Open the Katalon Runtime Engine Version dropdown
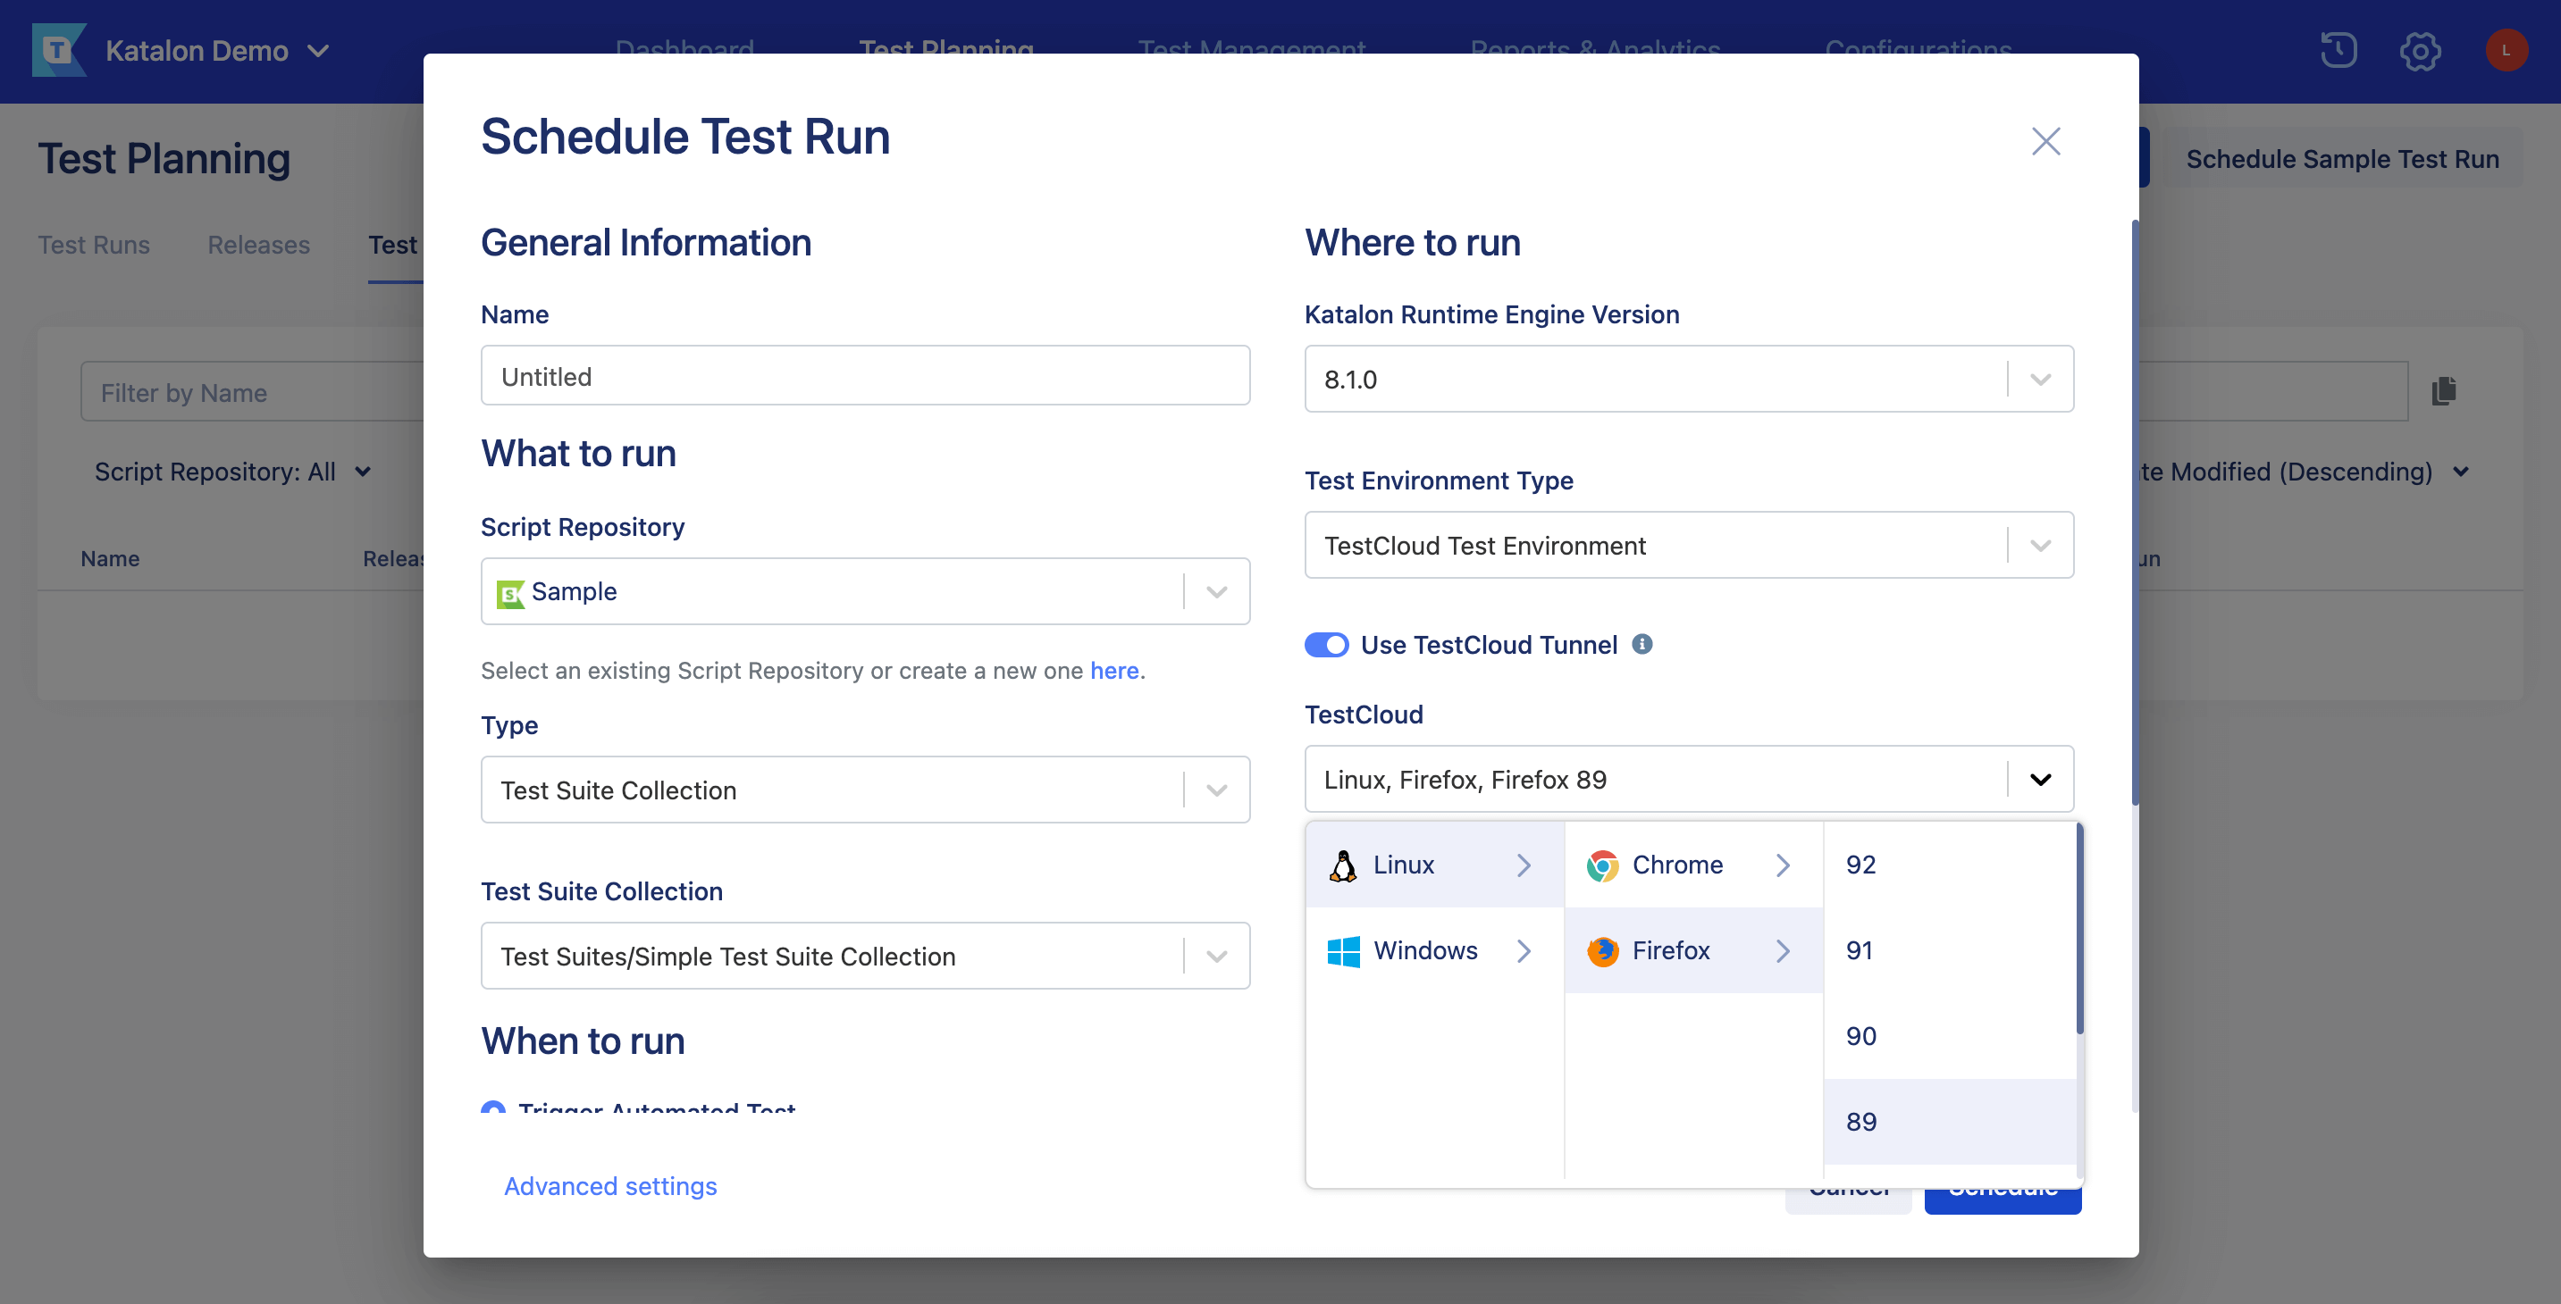Viewport: 2561px width, 1304px height. tap(1688, 379)
